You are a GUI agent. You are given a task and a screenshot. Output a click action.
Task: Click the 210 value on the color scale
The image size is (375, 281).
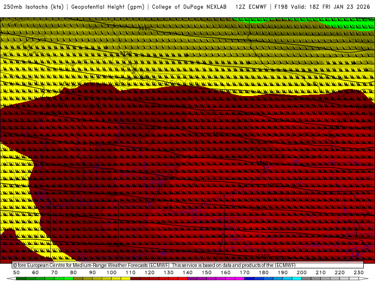(321, 273)
